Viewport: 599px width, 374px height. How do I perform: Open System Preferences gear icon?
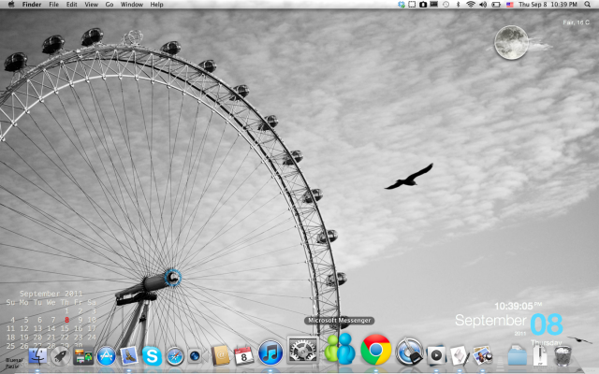tap(303, 350)
